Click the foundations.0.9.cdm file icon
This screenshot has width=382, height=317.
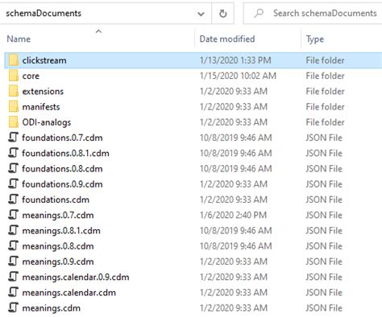pyautogui.click(x=13, y=184)
